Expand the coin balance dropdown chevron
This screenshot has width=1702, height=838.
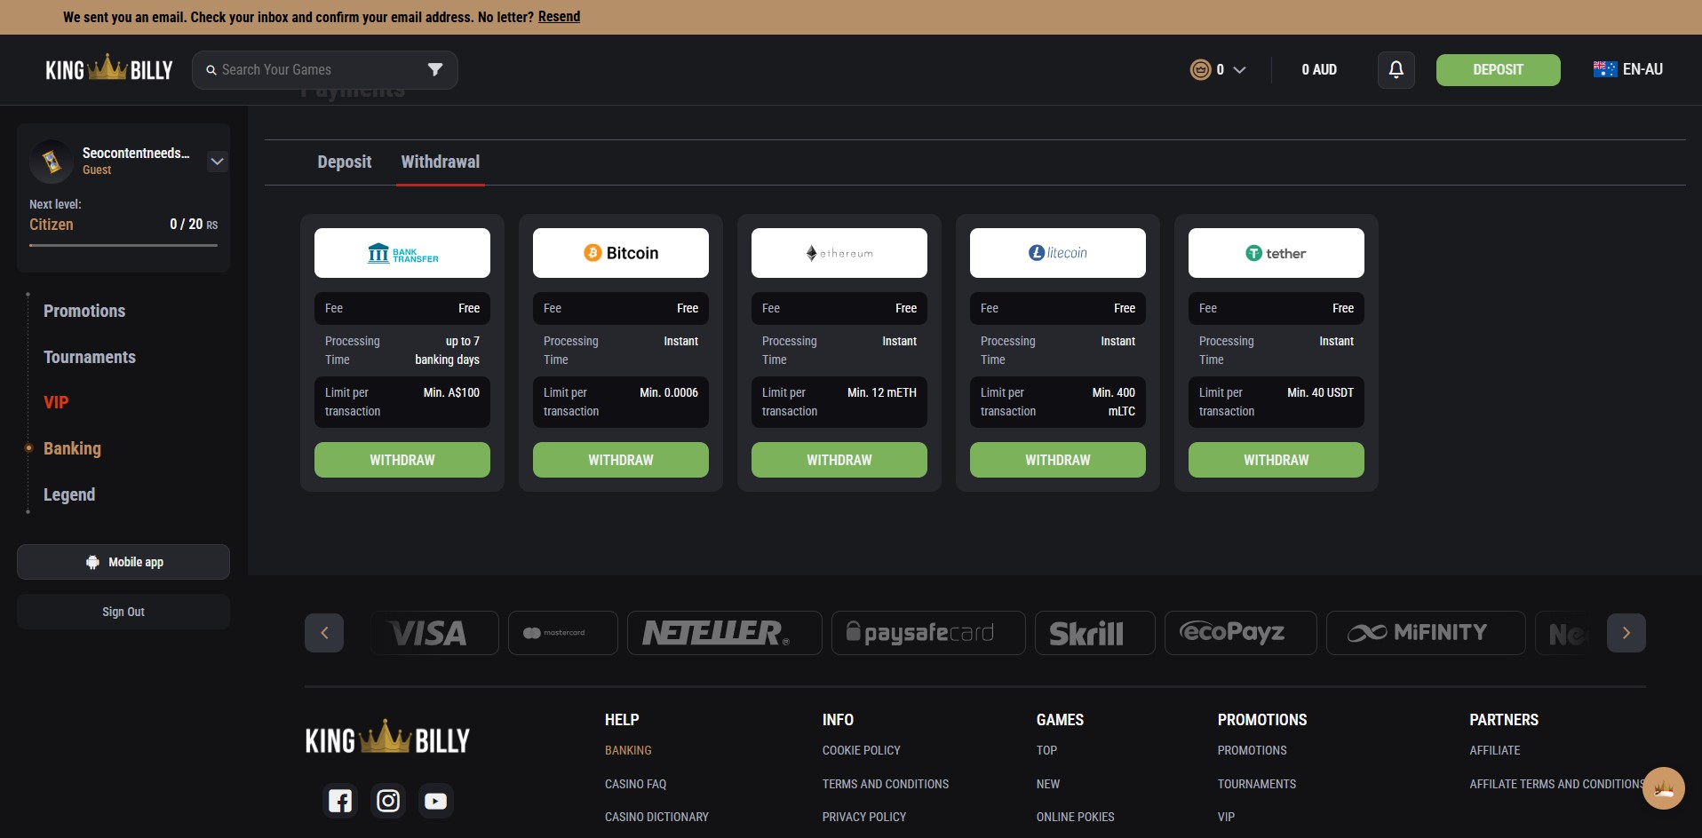coord(1240,69)
